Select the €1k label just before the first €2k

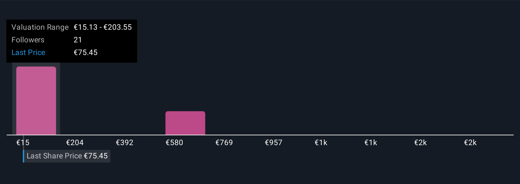click(371, 143)
